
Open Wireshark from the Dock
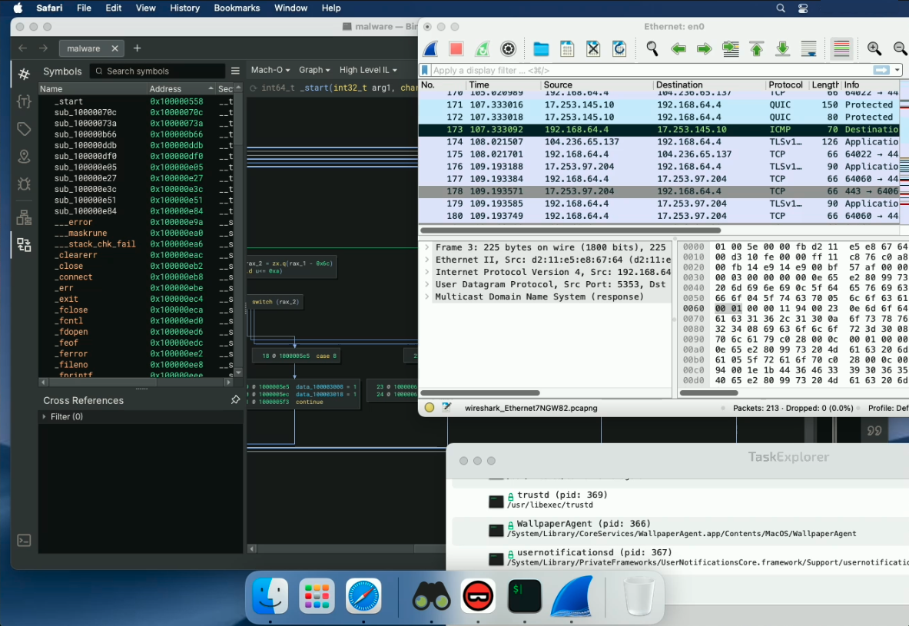point(571,596)
